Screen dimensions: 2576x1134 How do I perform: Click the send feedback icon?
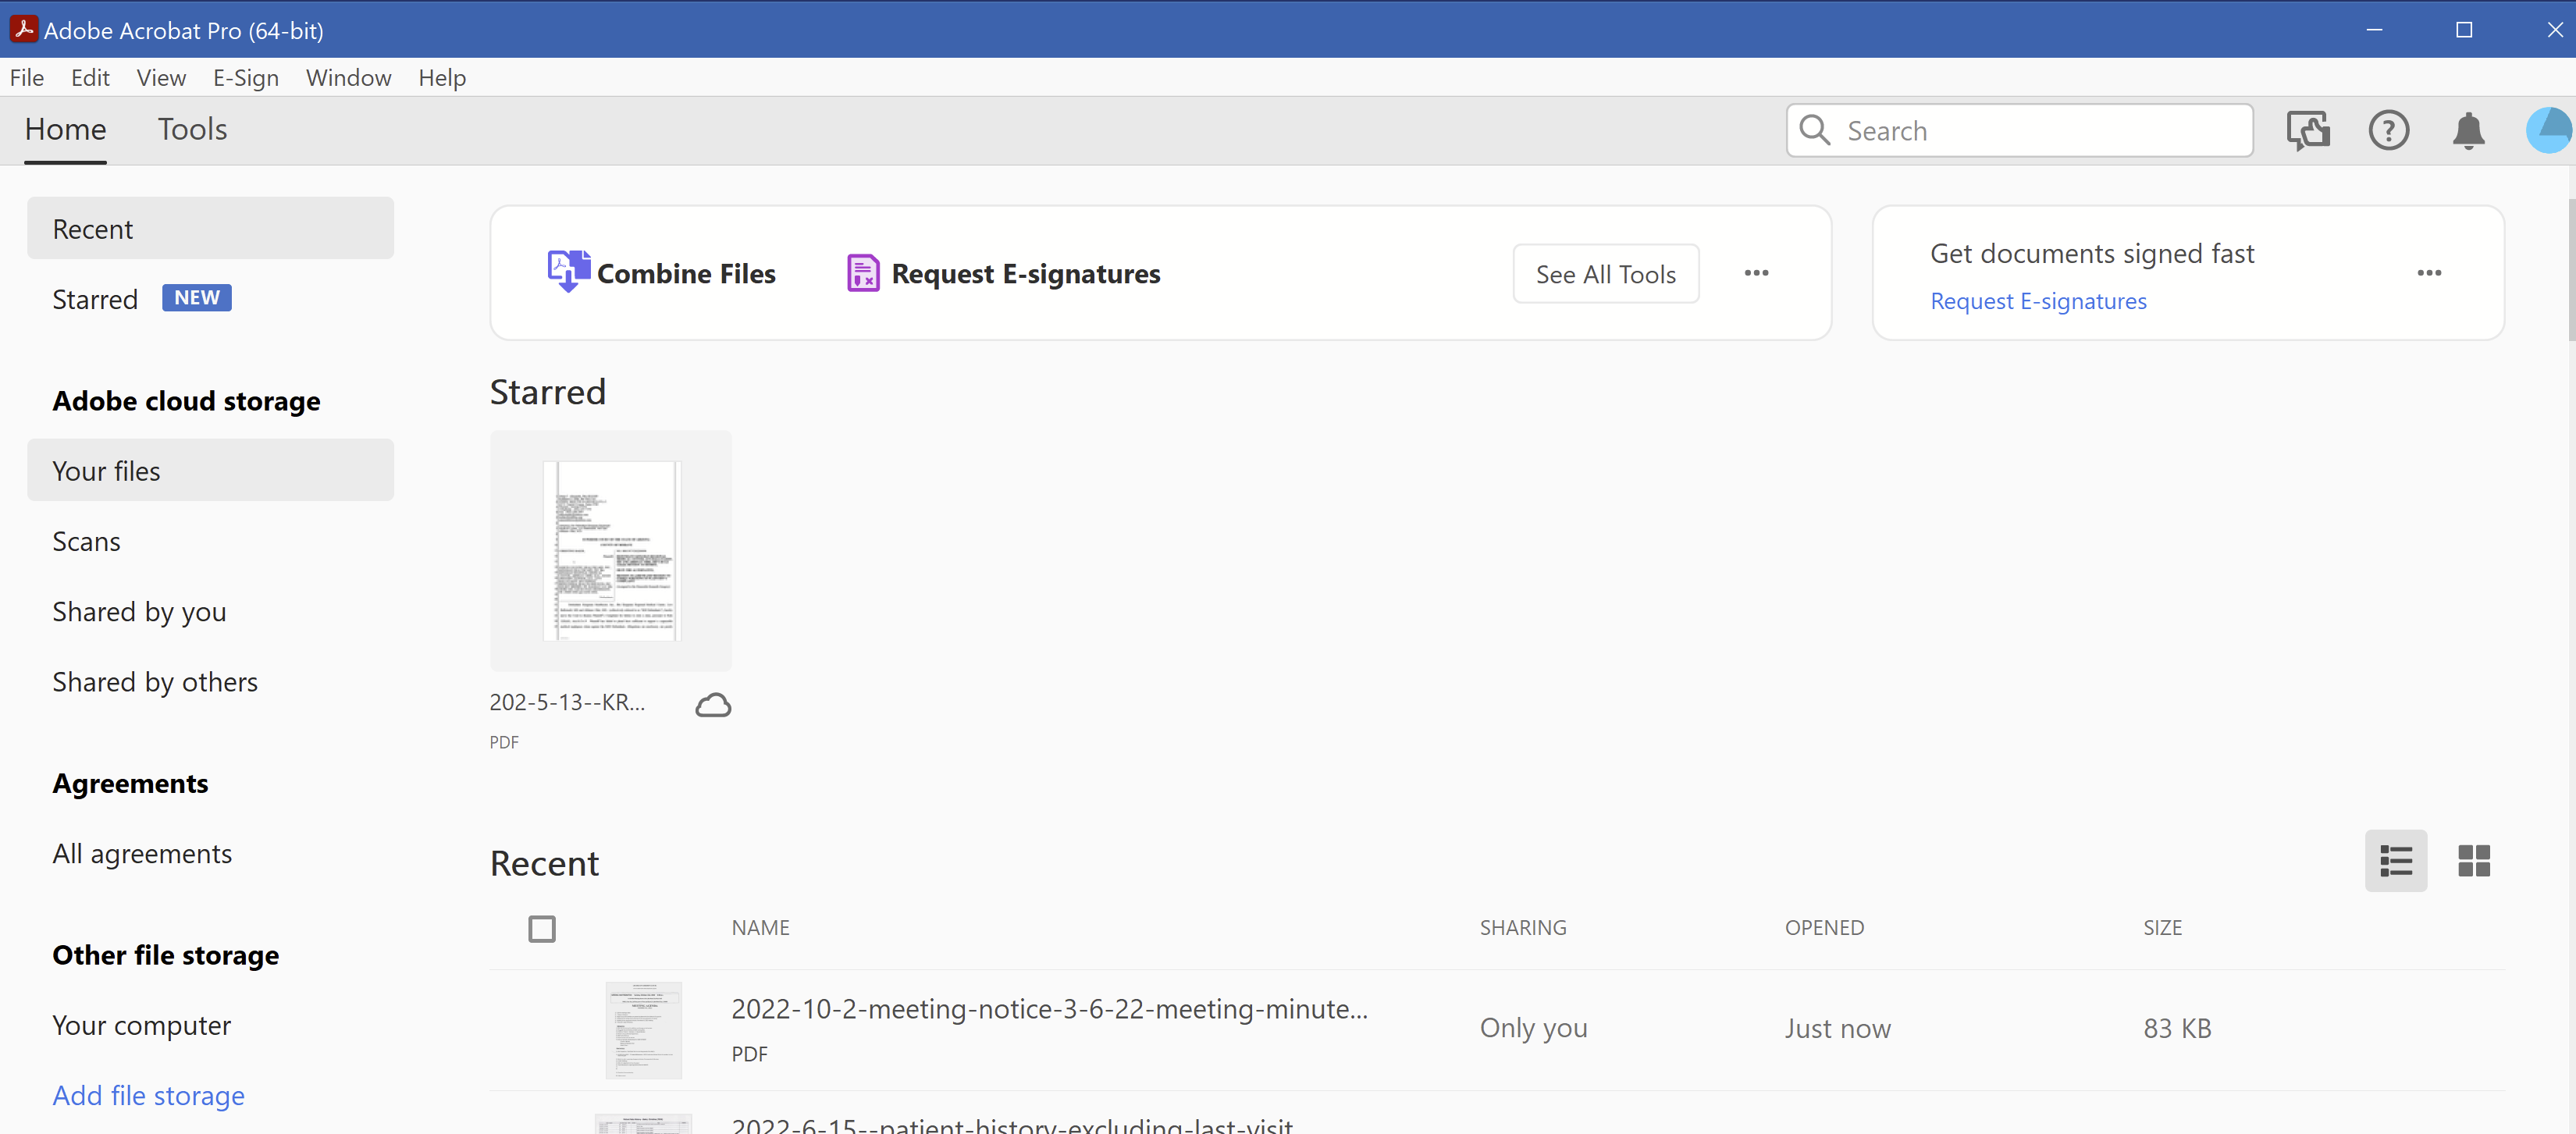pyautogui.click(x=2310, y=130)
